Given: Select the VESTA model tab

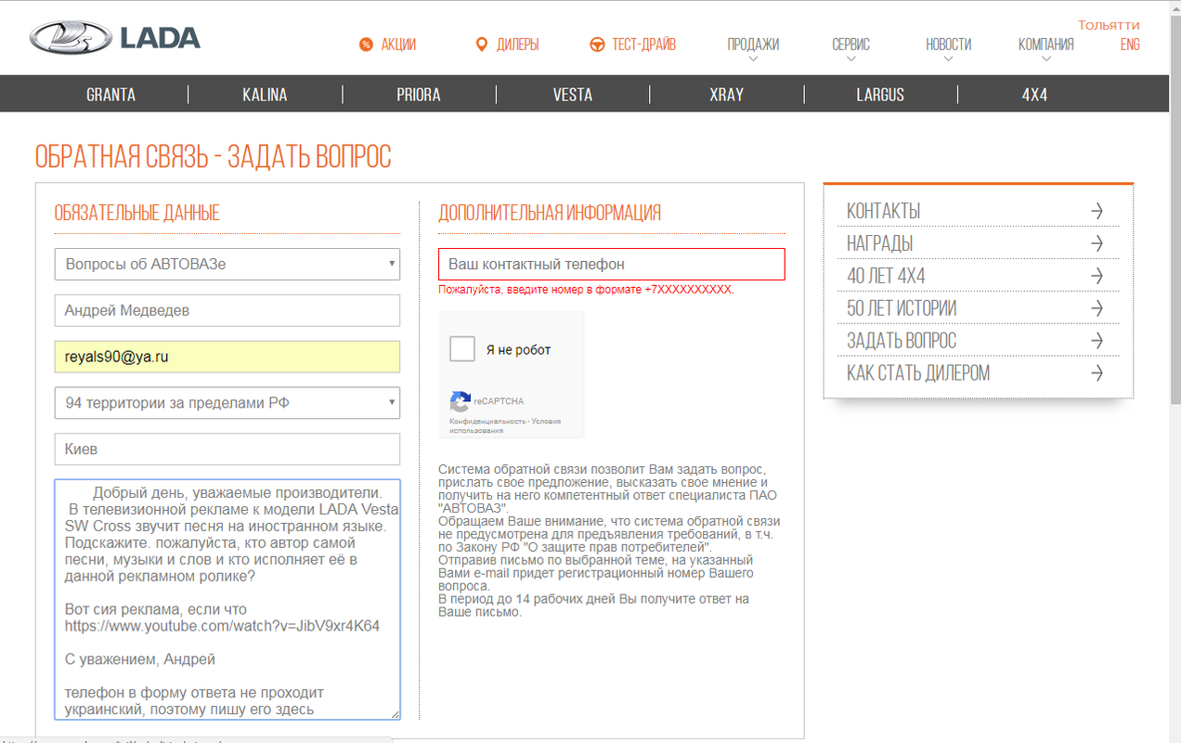Looking at the screenshot, I should pyautogui.click(x=573, y=95).
